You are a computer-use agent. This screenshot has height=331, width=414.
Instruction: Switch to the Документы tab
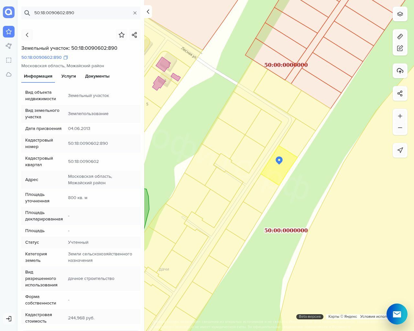pos(97,76)
